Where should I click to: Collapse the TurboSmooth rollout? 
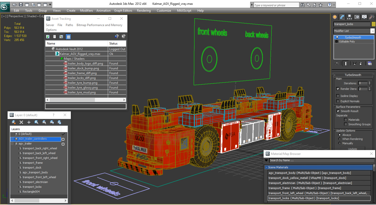335,75
